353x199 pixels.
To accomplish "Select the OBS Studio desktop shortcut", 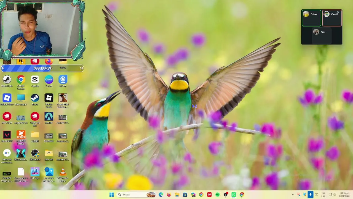I will tap(35, 155).
